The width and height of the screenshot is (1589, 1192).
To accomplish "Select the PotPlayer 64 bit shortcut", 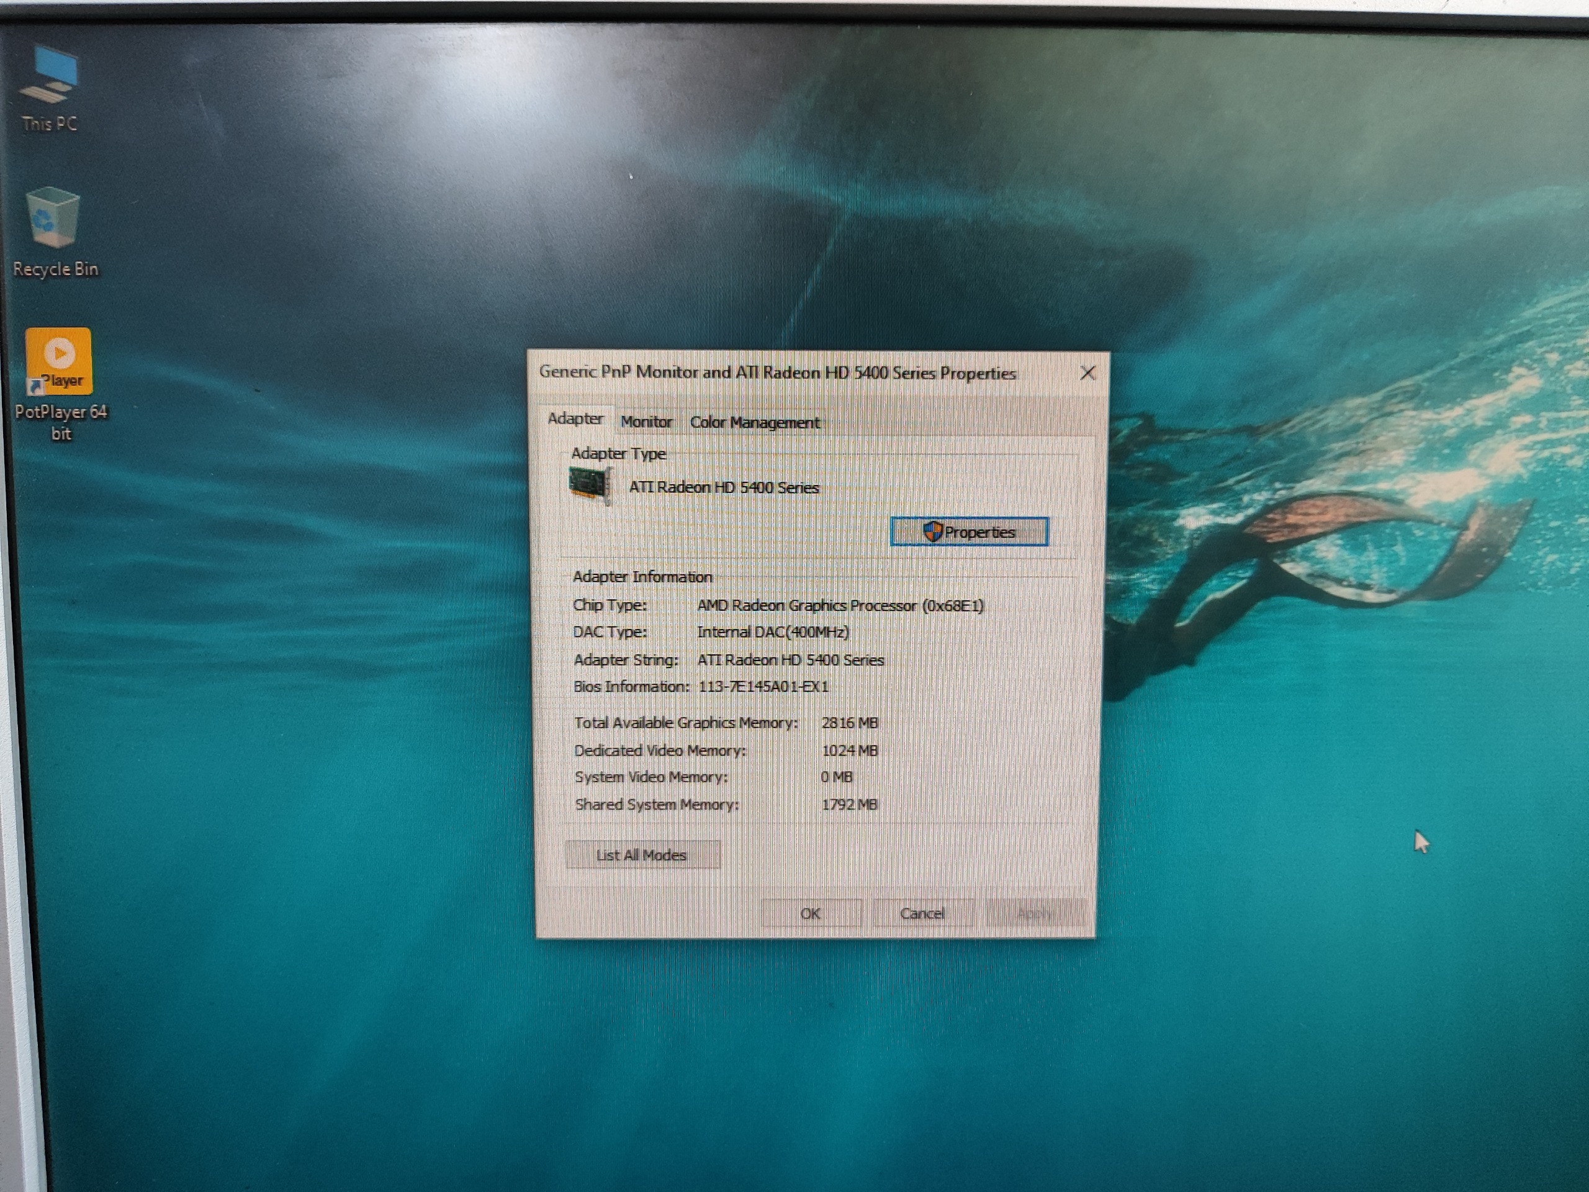I will point(60,384).
